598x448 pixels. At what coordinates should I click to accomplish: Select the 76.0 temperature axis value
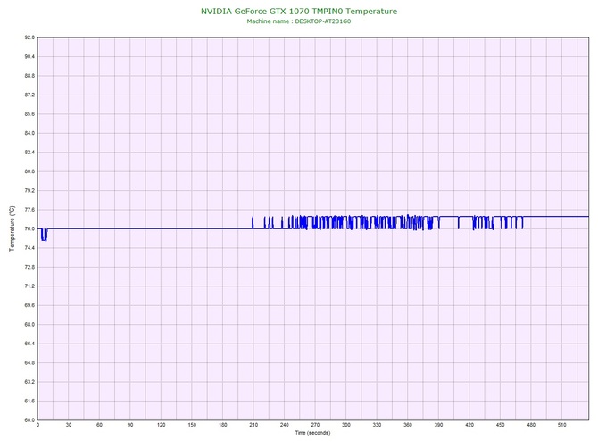tap(29, 228)
